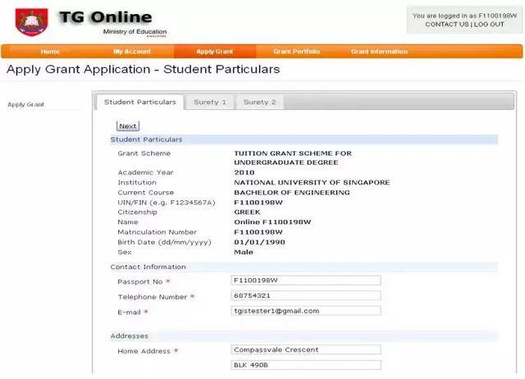Click the Ministry of Education crest logo
The image size is (525, 379).
[x=31, y=22]
